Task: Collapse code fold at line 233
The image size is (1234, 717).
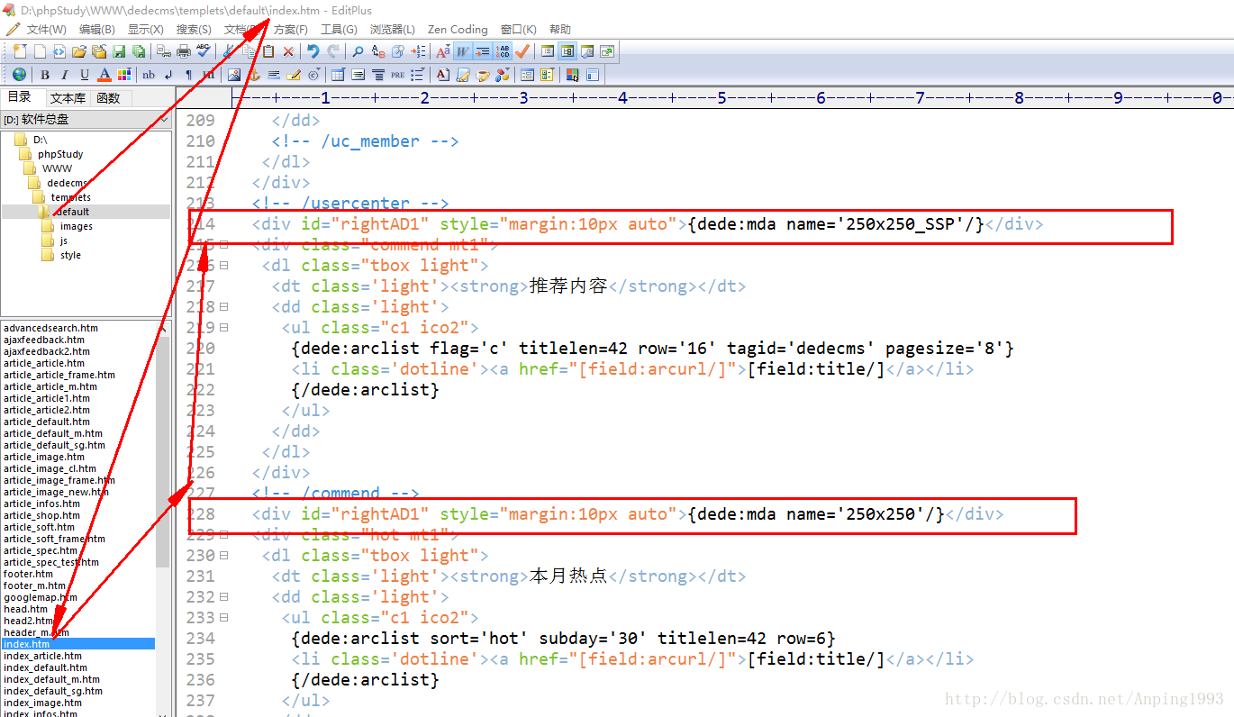Action: 223,618
